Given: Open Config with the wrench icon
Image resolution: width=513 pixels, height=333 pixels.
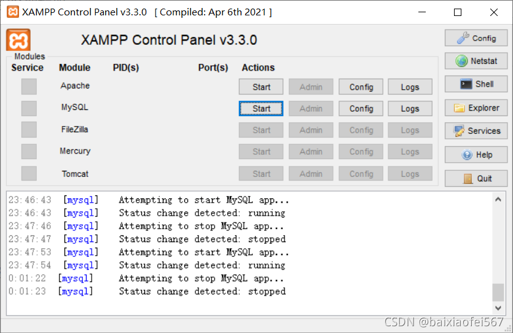Looking at the screenshot, I should 476,38.
